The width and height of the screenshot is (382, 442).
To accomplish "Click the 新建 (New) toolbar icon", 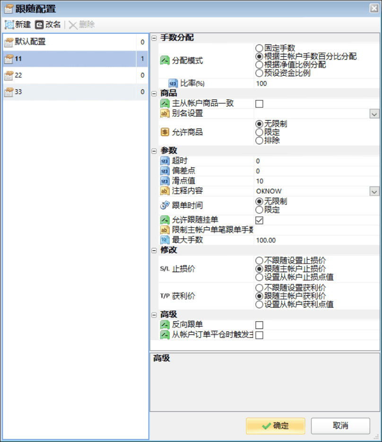I will tap(9, 25).
